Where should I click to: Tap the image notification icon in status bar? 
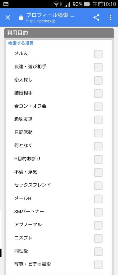(x=6, y=4)
